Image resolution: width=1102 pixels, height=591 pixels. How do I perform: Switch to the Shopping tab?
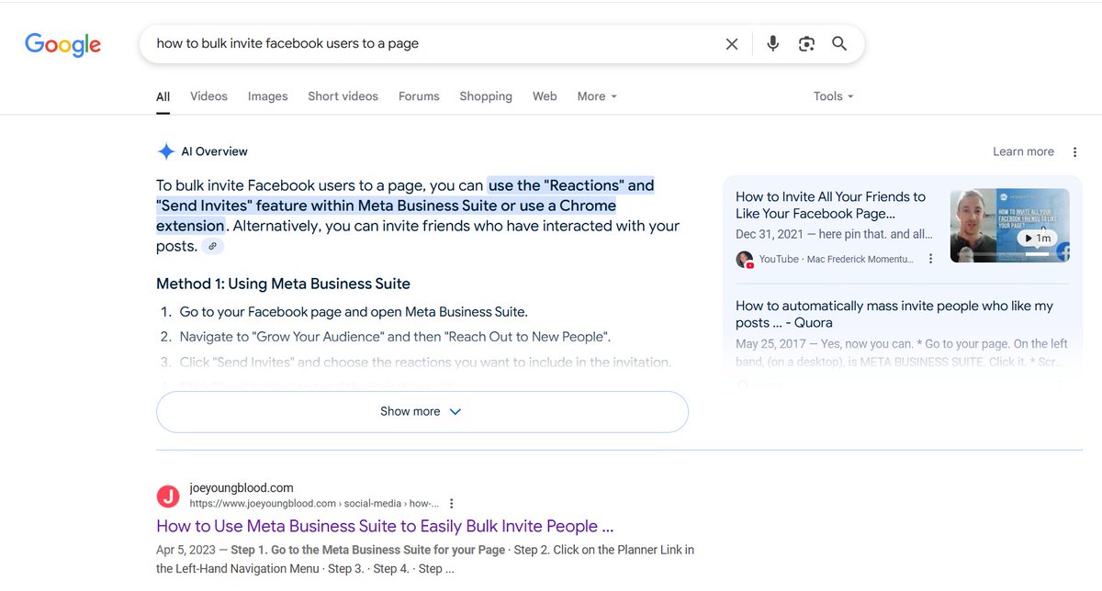pos(486,95)
